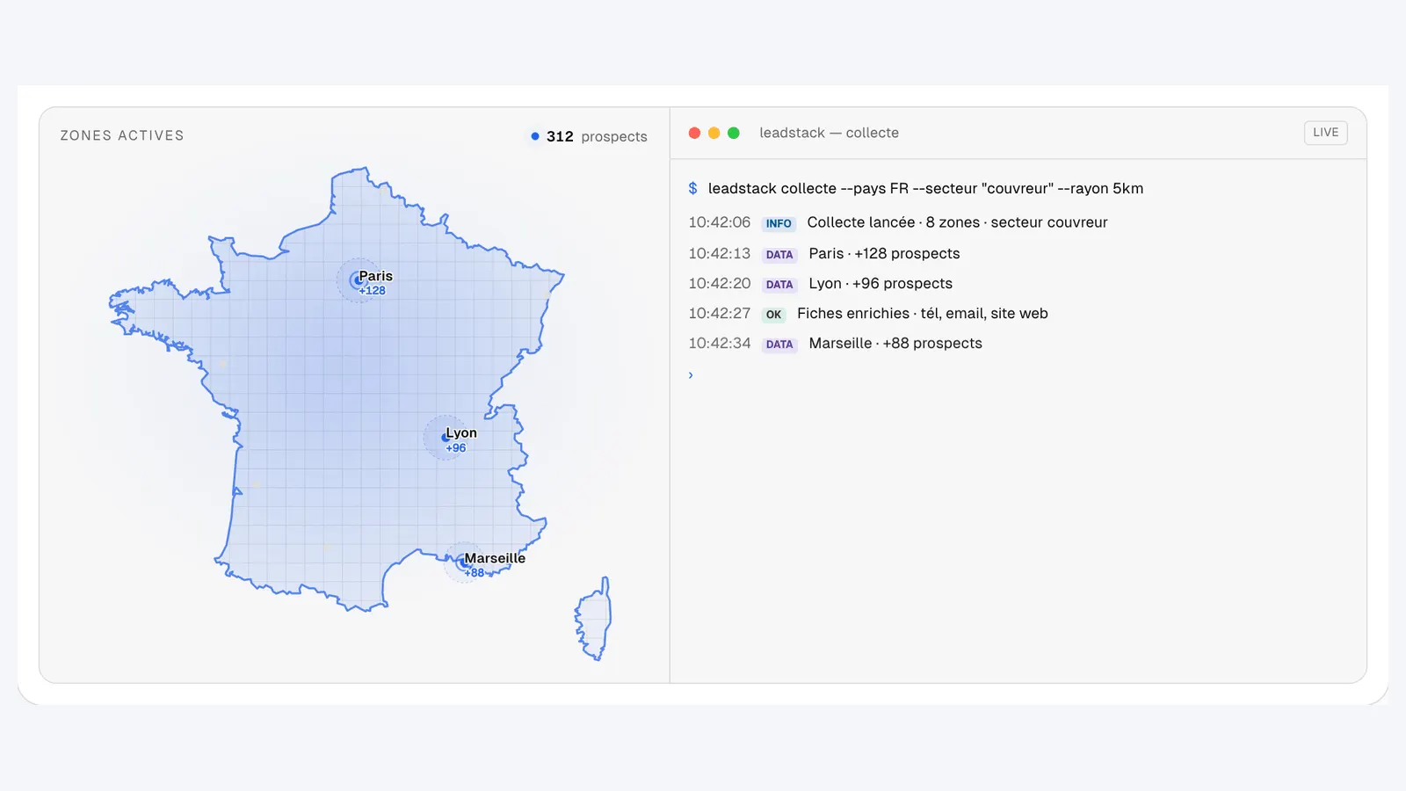Click 'Fiches enrichies · tél, email, site web'
Viewport: 1406px width, 791px height.
[923, 313]
